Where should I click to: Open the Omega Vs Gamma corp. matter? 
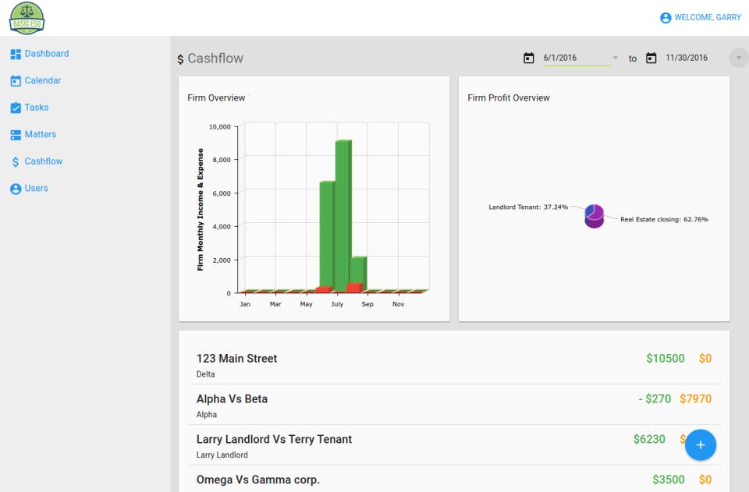454,479
